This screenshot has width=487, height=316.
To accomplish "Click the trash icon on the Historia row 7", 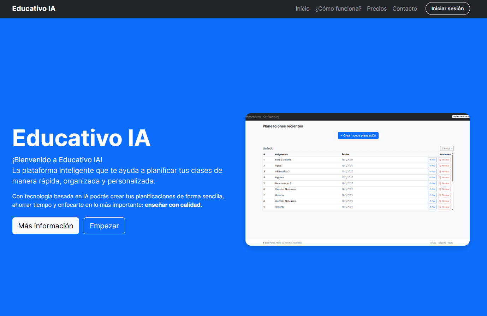I will [440, 195].
